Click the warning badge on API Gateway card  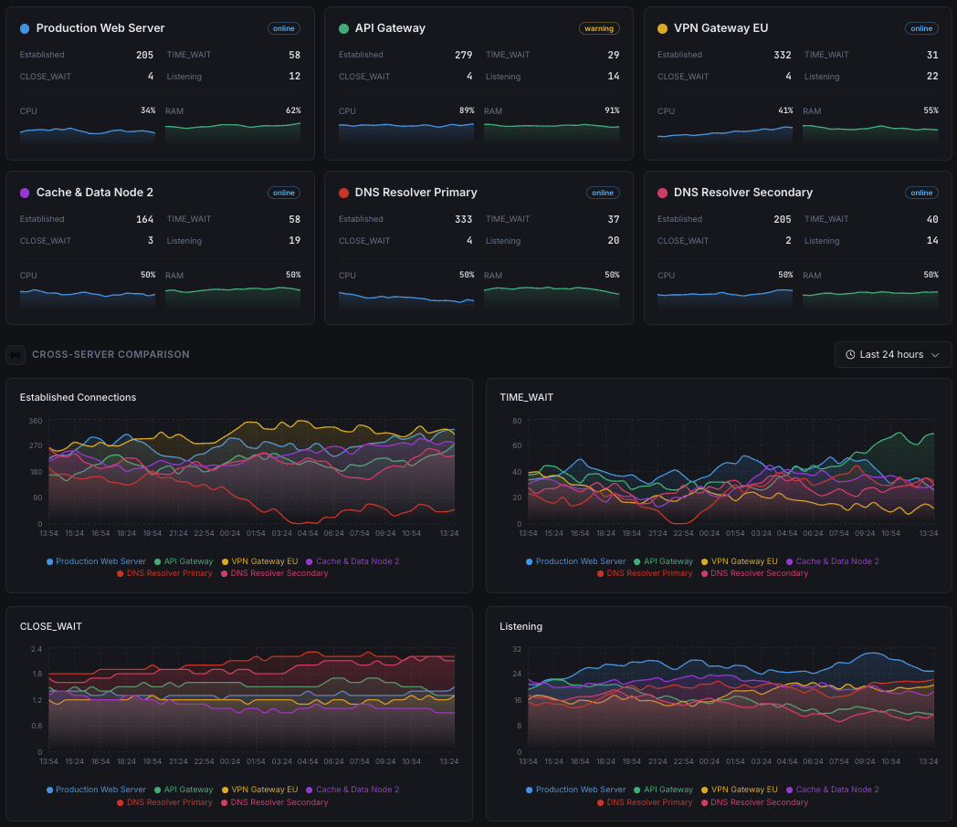[599, 28]
